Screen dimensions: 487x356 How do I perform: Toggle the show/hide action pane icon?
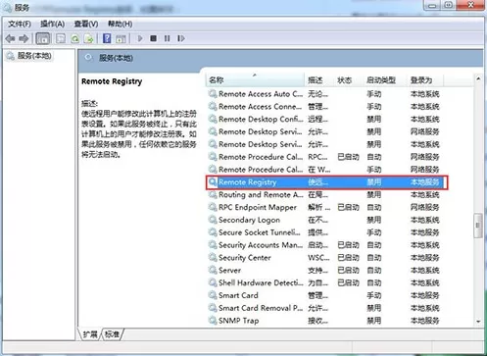pos(121,38)
